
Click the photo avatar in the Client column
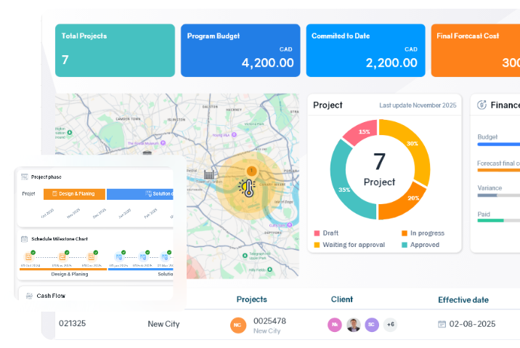(354, 325)
